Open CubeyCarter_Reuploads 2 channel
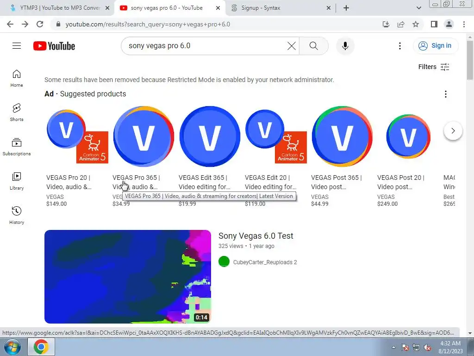The width and height of the screenshot is (474, 356). pos(265,262)
